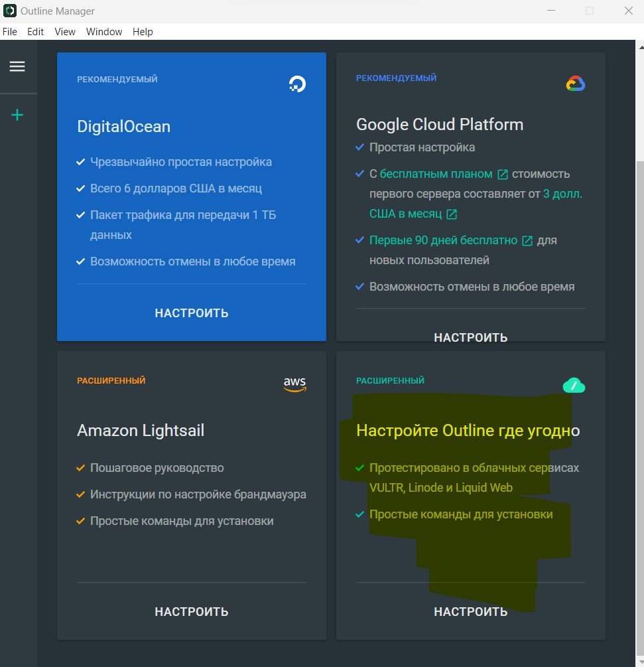This screenshot has width=644, height=667.
Task: Open the View menu
Action: 65,32
